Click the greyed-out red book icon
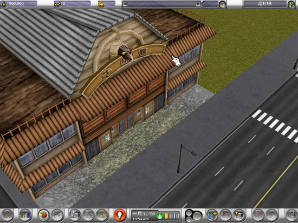This screenshot has height=223, width=298. point(258,215)
